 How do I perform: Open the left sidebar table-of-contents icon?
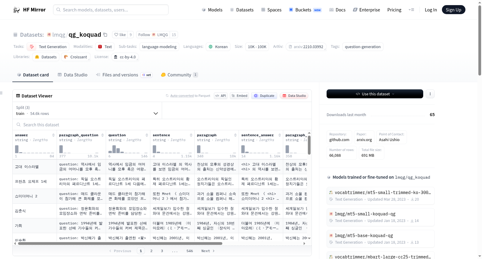coord(2,93)
